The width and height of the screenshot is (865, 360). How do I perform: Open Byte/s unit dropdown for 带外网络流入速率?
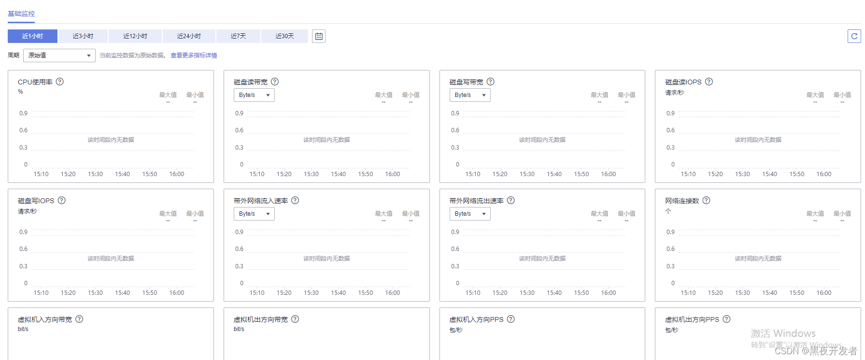pos(254,214)
